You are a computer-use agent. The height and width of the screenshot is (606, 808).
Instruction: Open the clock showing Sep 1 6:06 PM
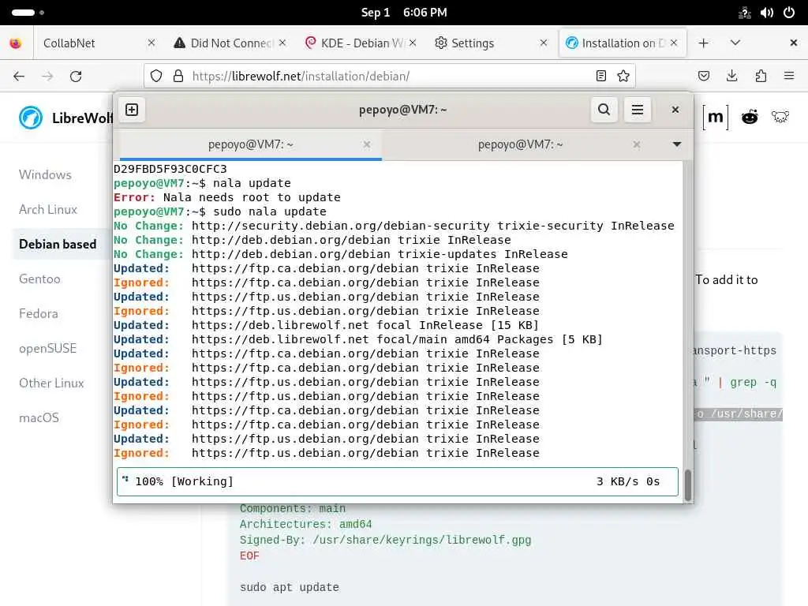(x=404, y=13)
